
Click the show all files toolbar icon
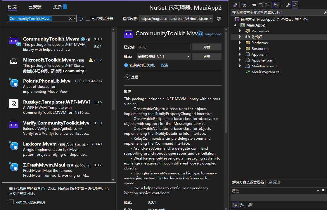(x=267, y=5)
